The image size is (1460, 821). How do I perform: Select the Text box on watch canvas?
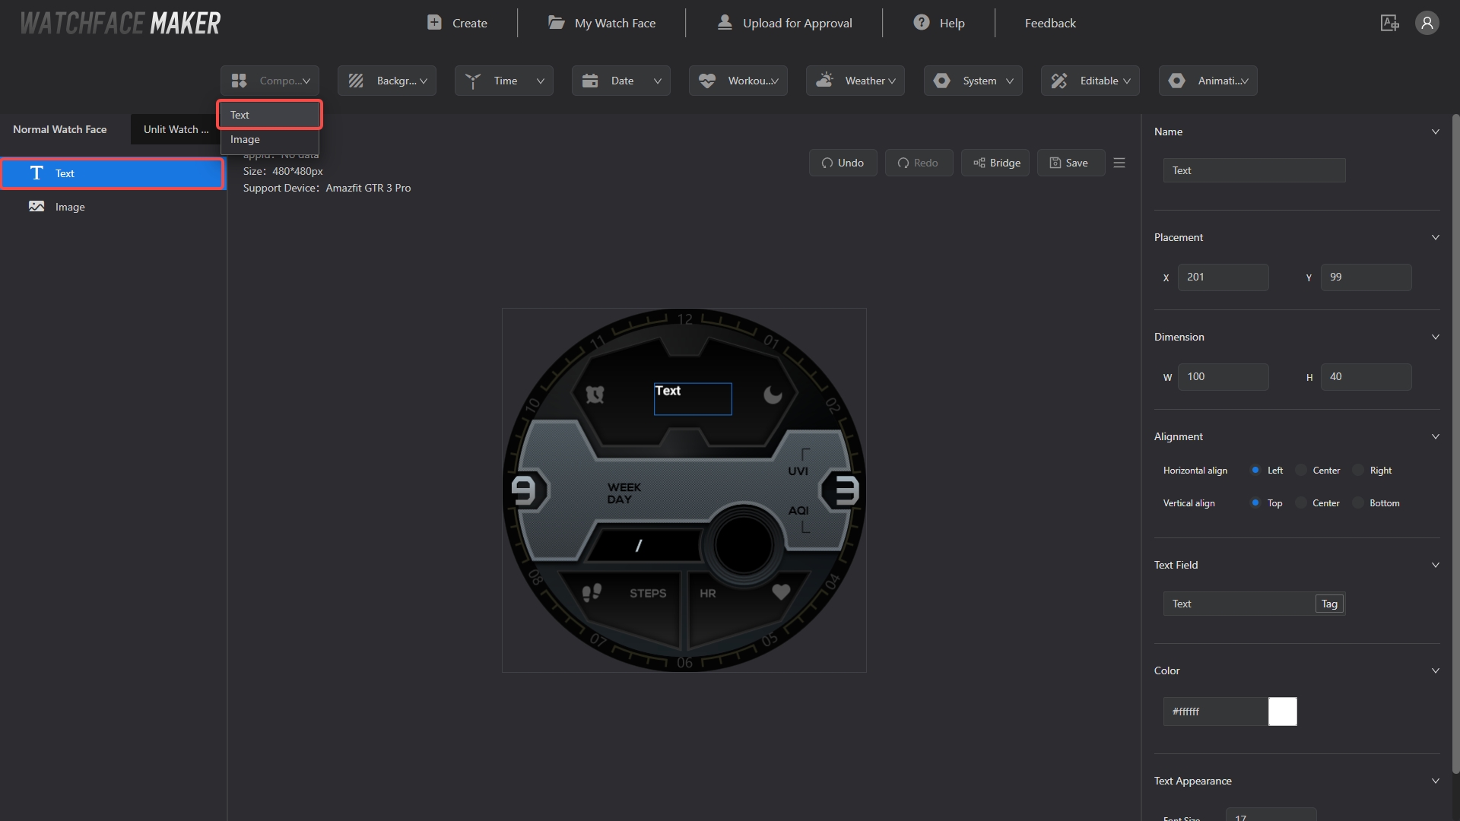click(x=693, y=398)
